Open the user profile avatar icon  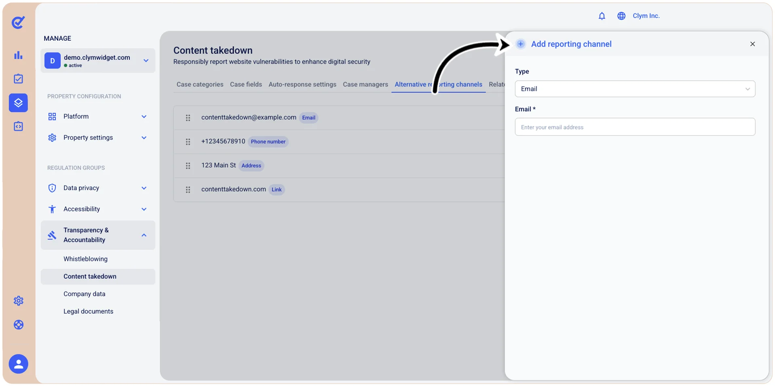18,364
